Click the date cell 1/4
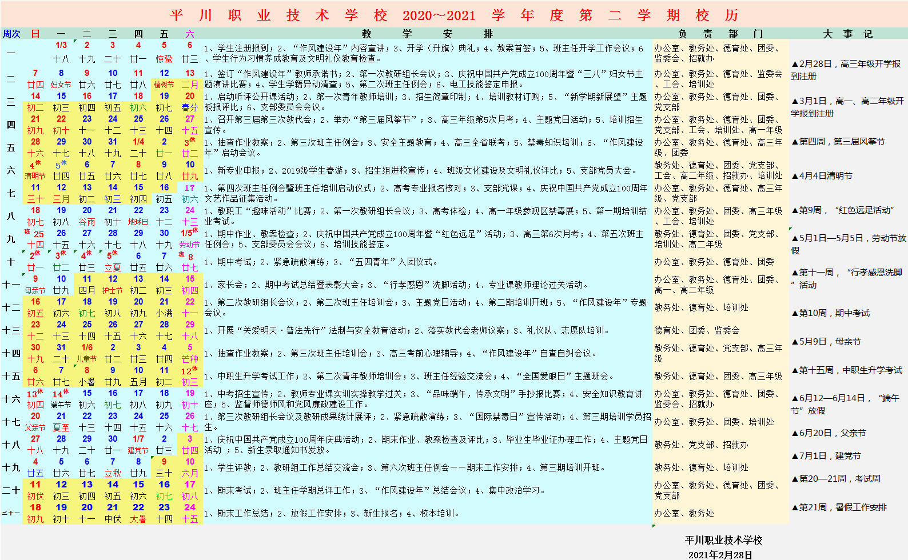 (x=138, y=142)
